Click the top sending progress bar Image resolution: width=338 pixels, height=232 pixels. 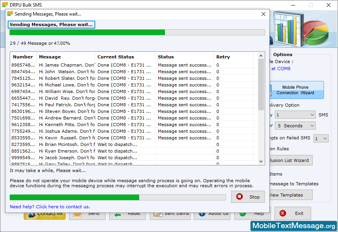tap(137, 32)
